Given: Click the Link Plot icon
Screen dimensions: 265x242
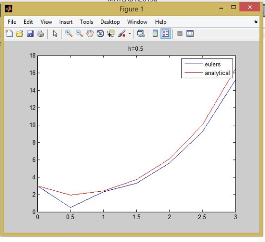Looking at the screenshot, I should (141, 34).
